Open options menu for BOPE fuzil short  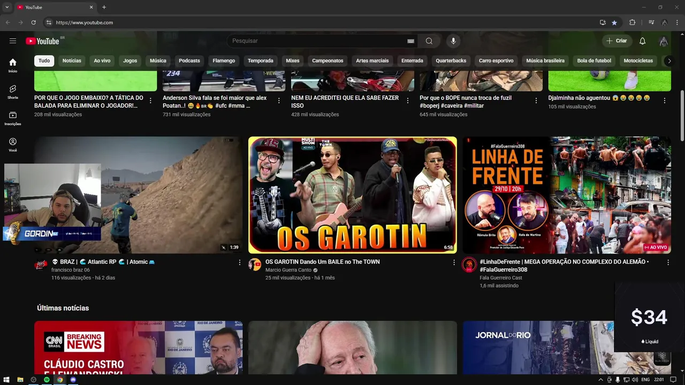(x=536, y=101)
